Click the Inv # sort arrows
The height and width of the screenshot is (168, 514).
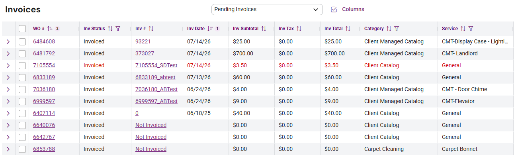151,29
